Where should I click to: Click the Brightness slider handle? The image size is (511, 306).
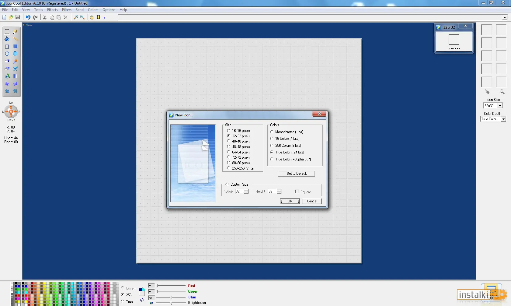[172, 303]
